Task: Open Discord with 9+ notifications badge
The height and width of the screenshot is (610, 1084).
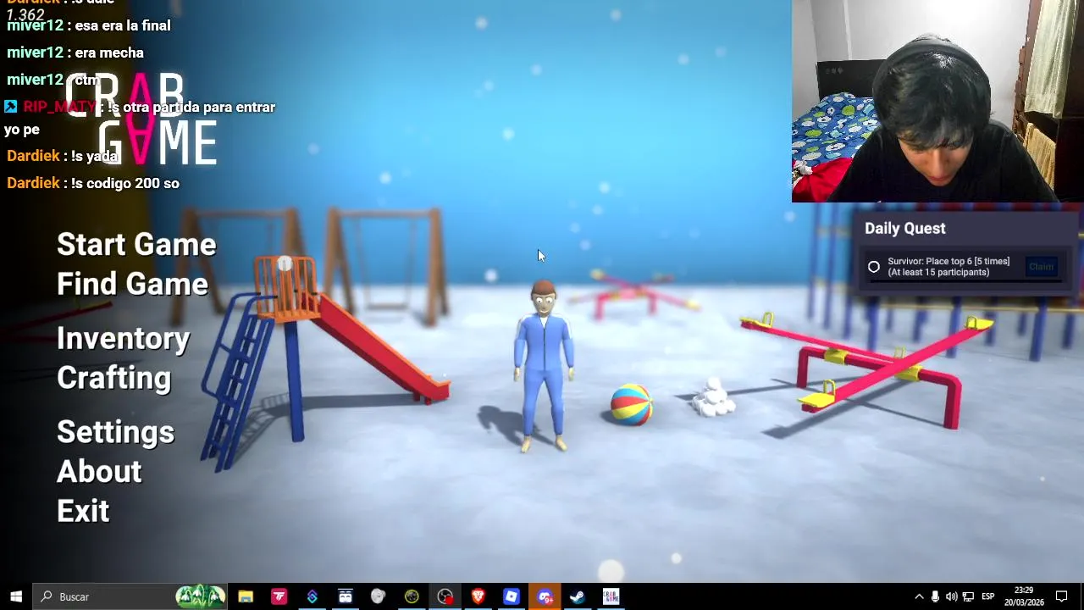Action: (x=545, y=596)
